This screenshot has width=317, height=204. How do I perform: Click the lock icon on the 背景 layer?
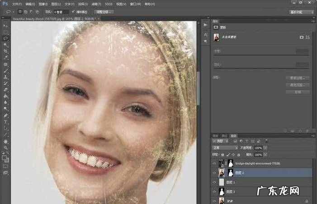[307, 200]
